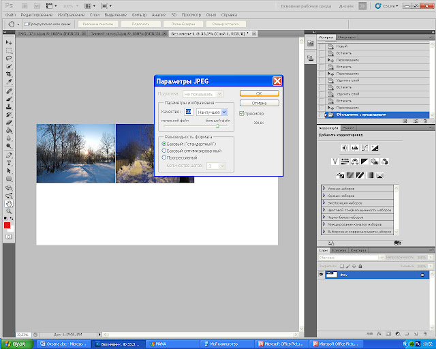
Task: Toggle Quick Mask mode icon
Action: tap(9, 237)
